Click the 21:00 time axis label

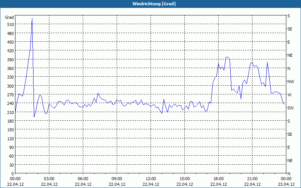tap(252, 179)
